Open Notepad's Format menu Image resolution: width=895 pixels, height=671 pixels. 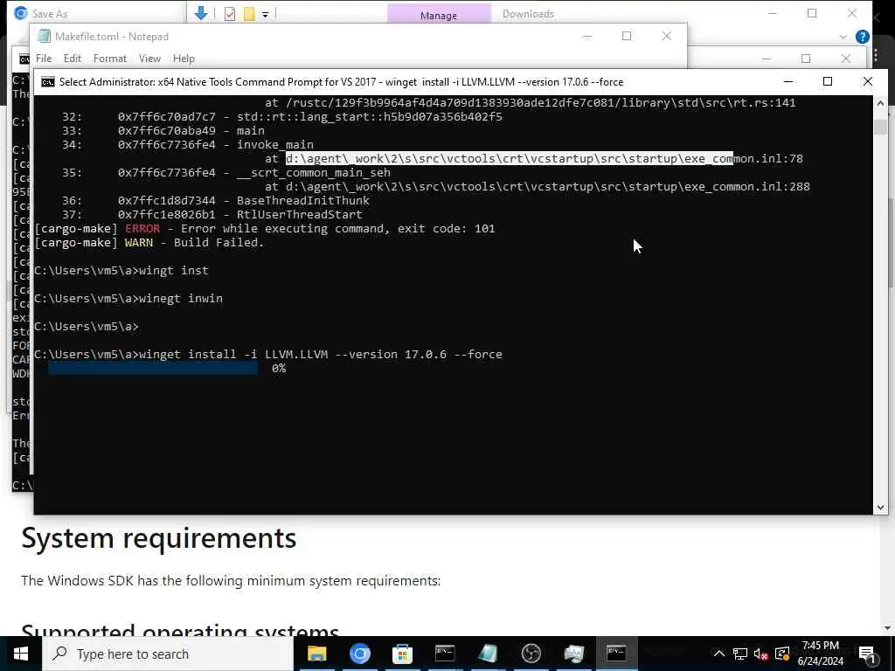coord(109,59)
